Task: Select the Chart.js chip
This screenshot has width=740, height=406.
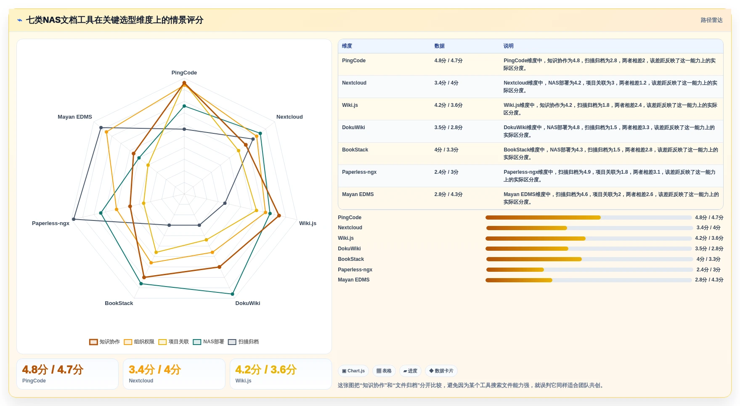Action: click(353, 371)
